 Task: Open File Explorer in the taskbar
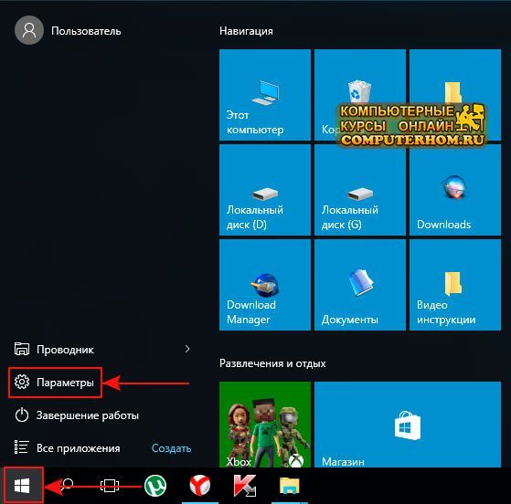click(x=290, y=486)
